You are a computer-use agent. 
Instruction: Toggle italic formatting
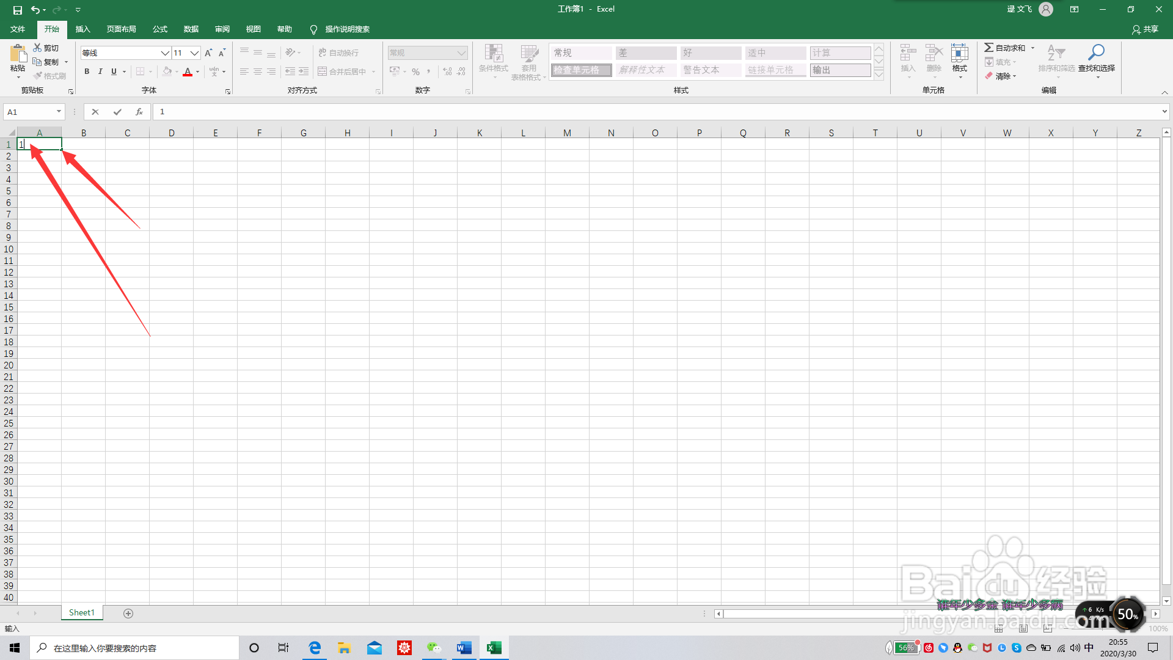(100, 71)
